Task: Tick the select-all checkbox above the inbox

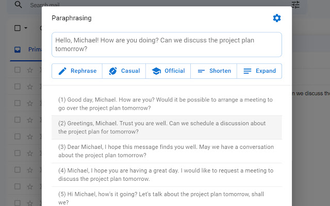Action: pyautogui.click(x=18, y=28)
